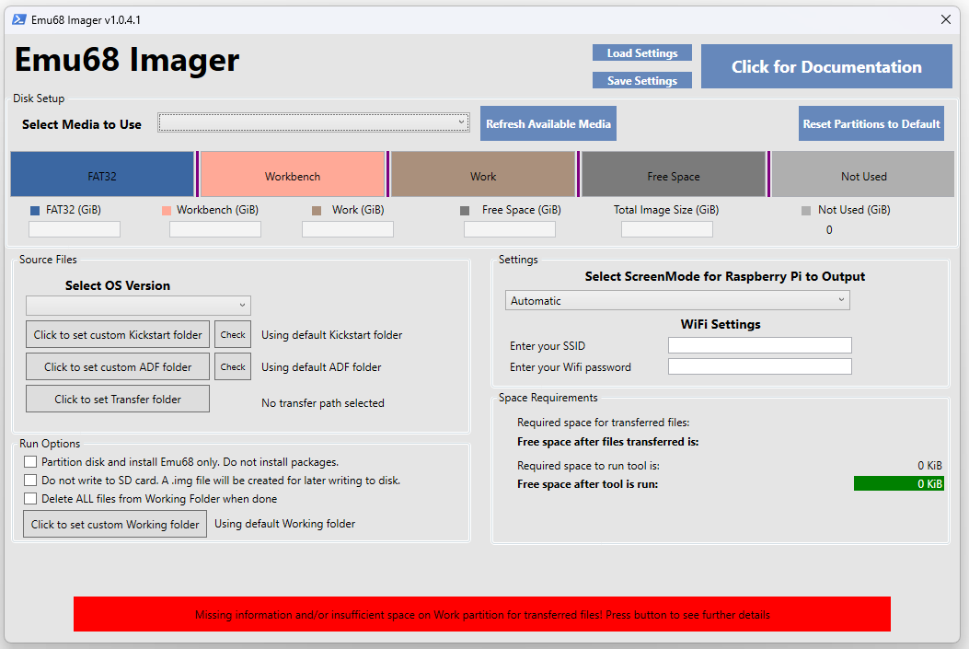
Task: Select the salmon Workbench partition block
Action: pos(293,174)
